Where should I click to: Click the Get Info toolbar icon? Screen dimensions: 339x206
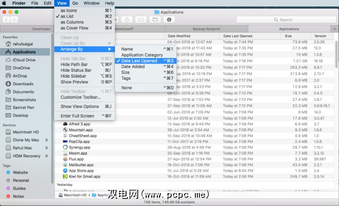coord(168,19)
